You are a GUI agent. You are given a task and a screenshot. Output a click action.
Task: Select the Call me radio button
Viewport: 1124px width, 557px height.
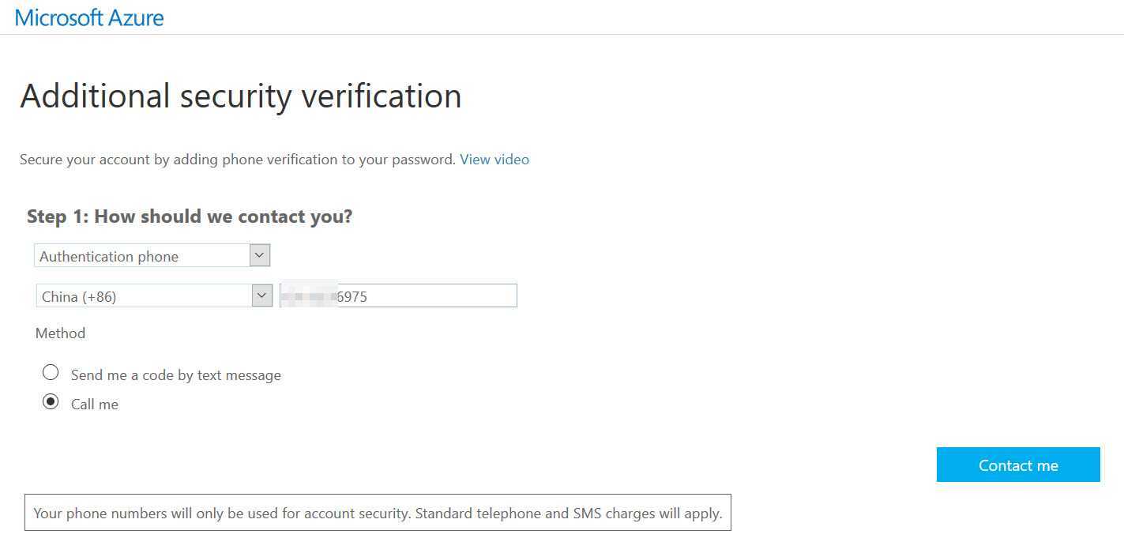click(51, 402)
